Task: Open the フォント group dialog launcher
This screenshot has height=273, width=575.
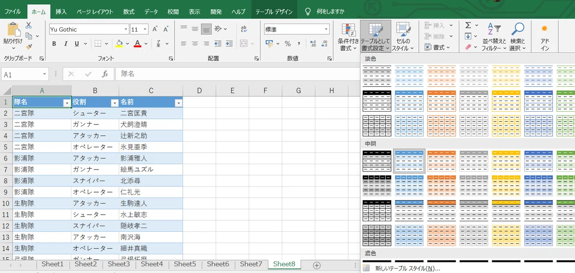Action: (171, 58)
